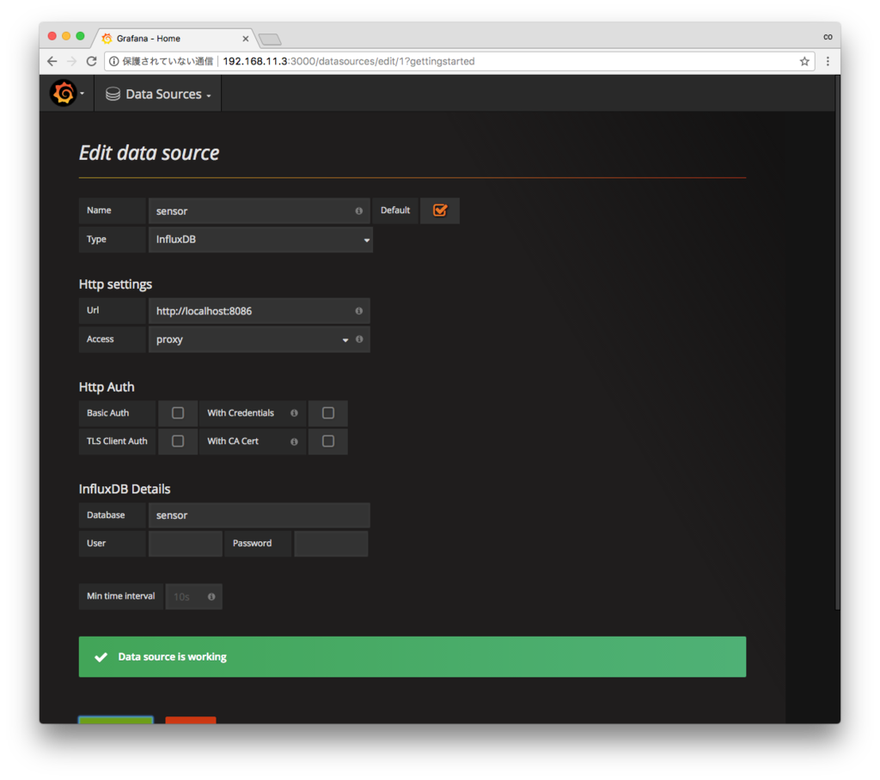The height and width of the screenshot is (780, 880).
Task: Click the Min time interval input
Action: pyautogui.click(x=193, y=596)
